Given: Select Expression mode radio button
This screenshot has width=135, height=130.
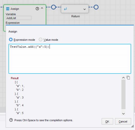Looking at the screenshot, I should pos(11,39).
